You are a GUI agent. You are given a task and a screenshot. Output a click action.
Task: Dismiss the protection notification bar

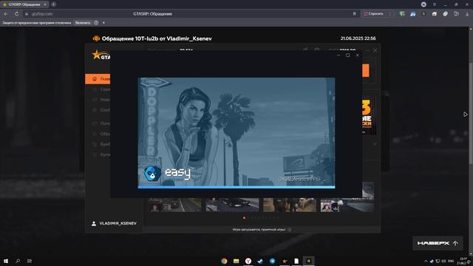(x=103, y=23)
